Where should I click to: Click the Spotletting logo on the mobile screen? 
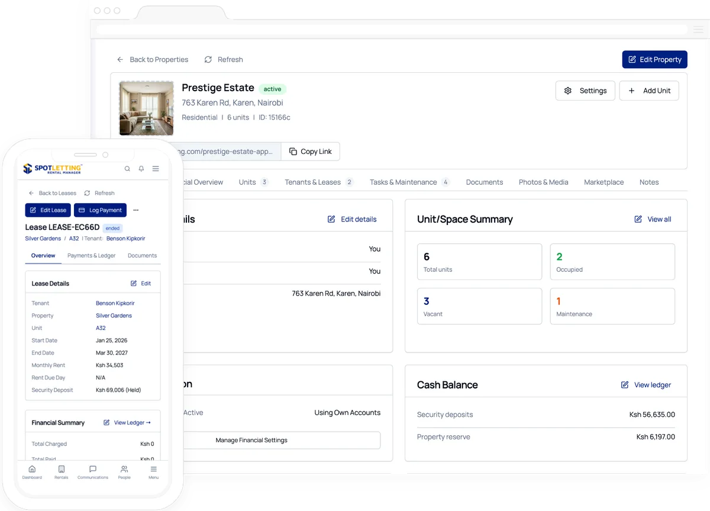pyautogui.click(x=53, y=169)
